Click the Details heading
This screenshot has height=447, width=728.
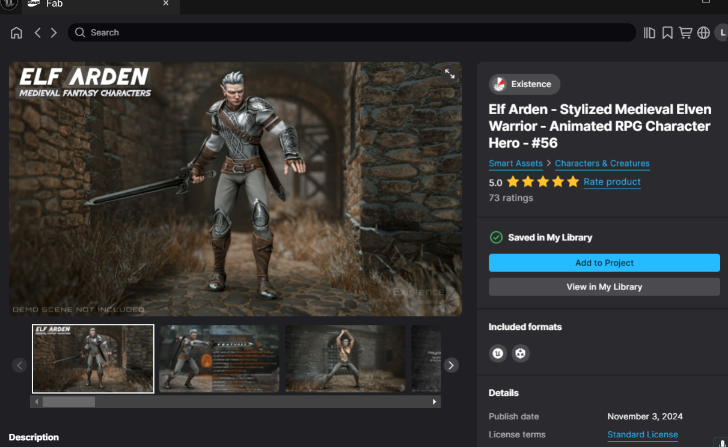(x=504, y=393)
